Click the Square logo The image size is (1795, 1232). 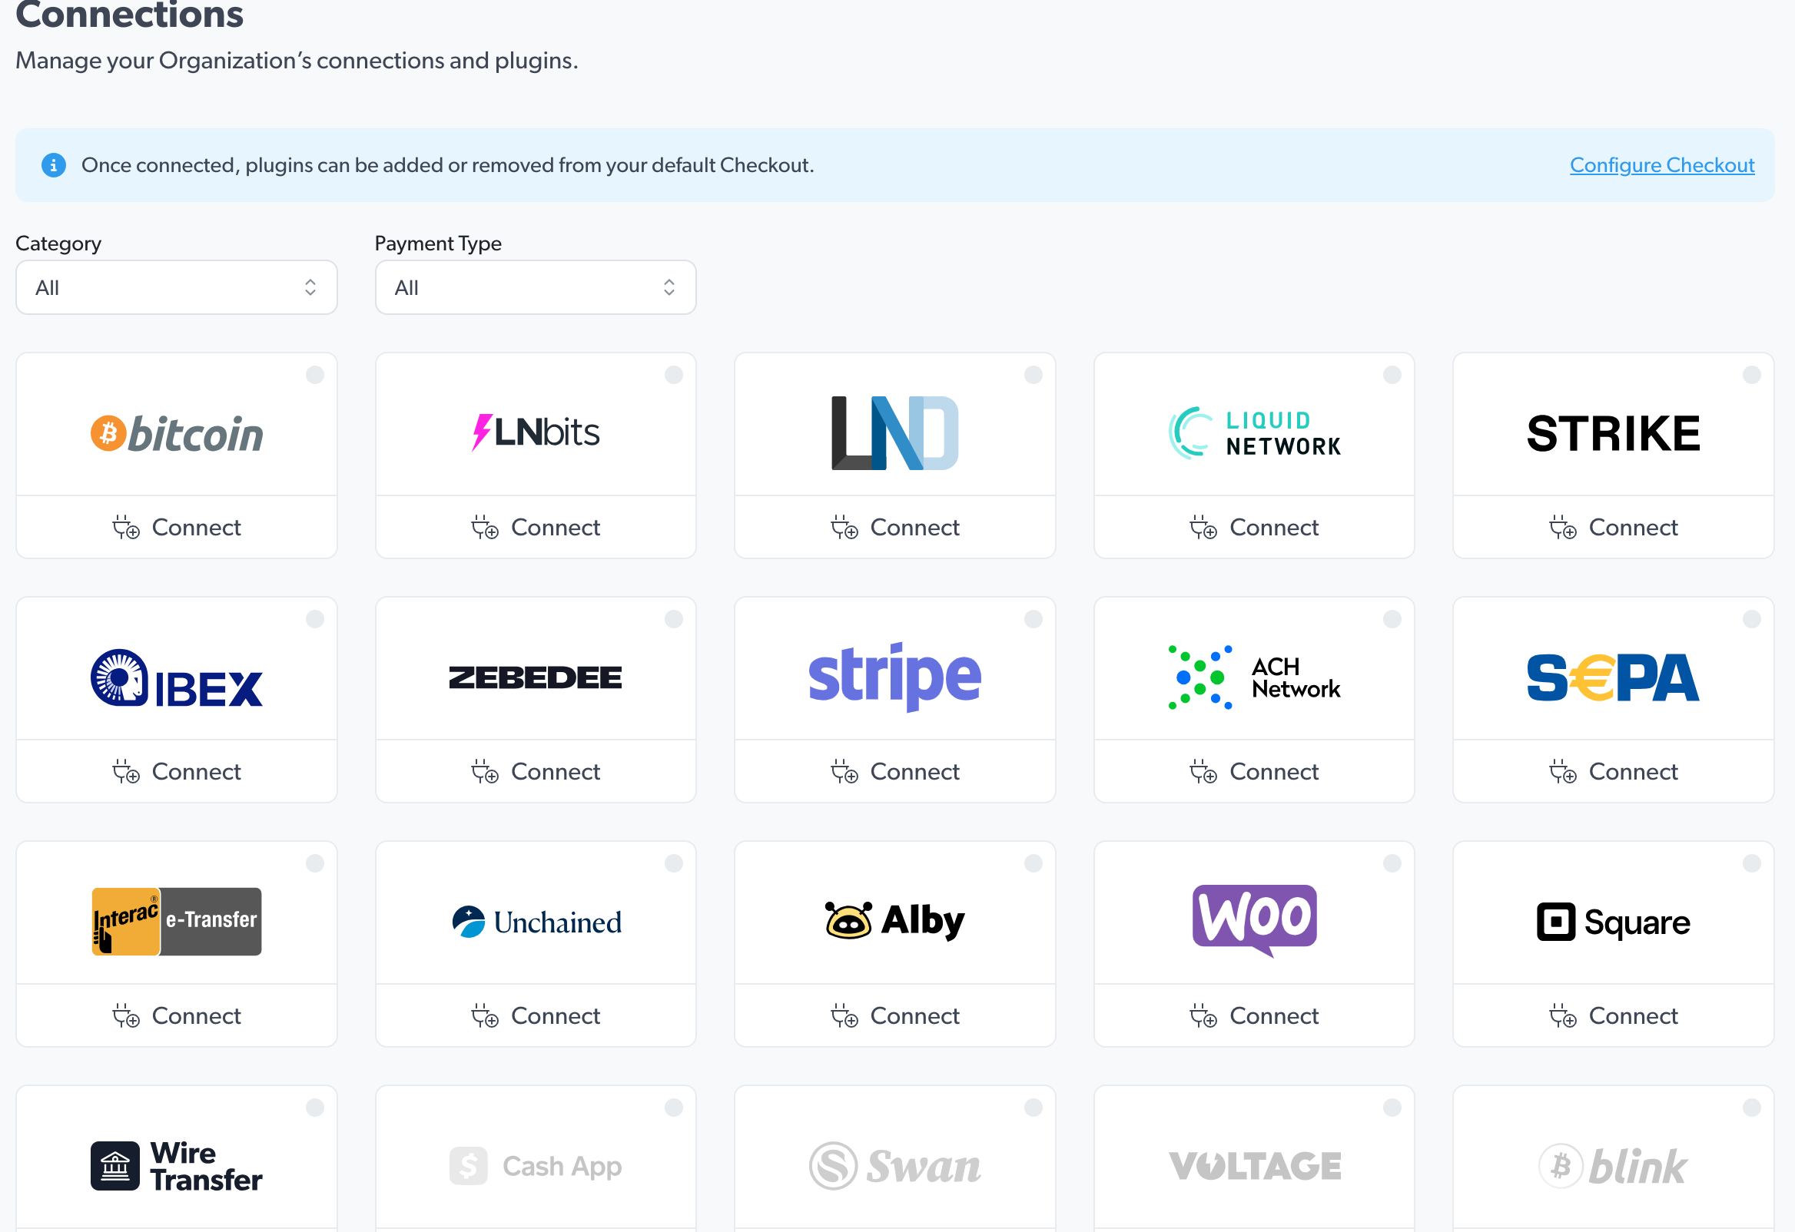click(1614, 922)
